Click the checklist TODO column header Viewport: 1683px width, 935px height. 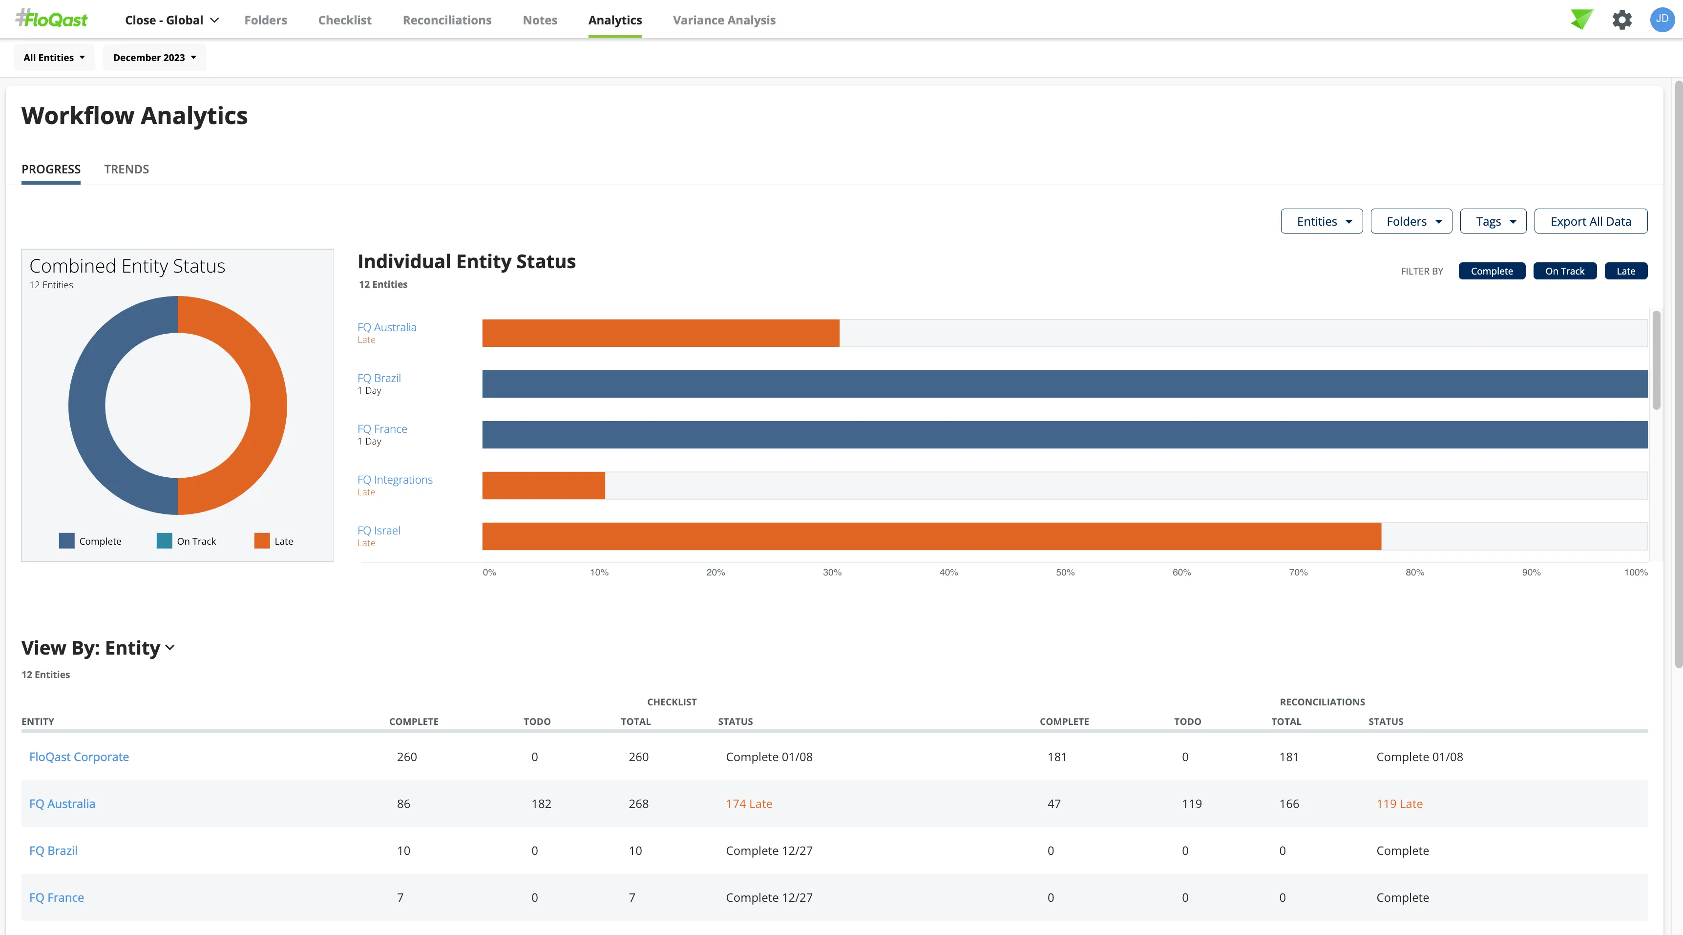point(537,722)
